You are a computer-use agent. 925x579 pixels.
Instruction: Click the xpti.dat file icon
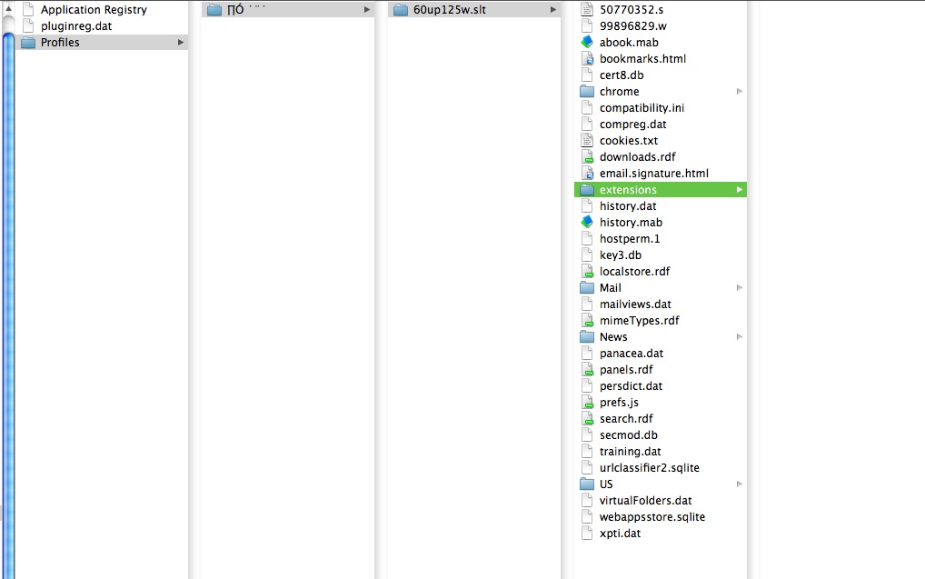click(x=587, y=533)
